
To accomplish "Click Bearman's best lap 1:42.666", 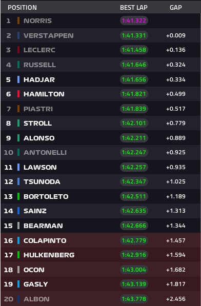I will pos(134,226).
